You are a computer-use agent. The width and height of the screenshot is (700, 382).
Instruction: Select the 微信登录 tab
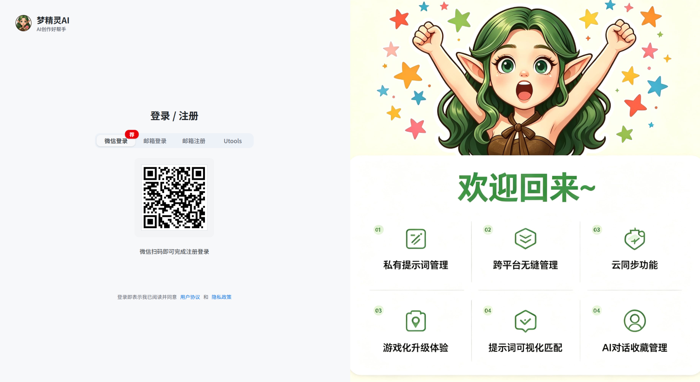116,141
